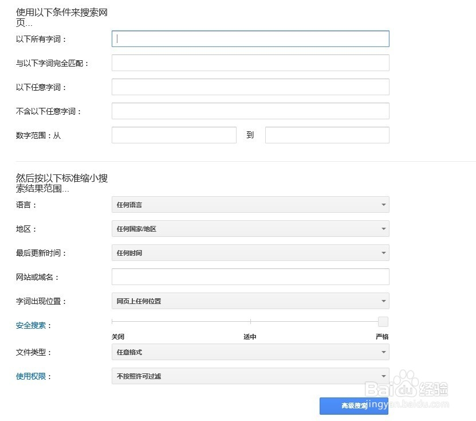
Task: Click the 不含以下任意字词 input field
Action: [x=250, y=111]
